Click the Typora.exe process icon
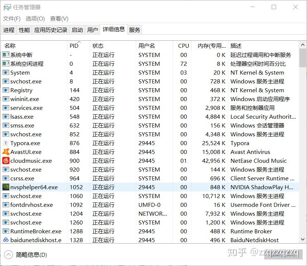 [x=5, y=143]
